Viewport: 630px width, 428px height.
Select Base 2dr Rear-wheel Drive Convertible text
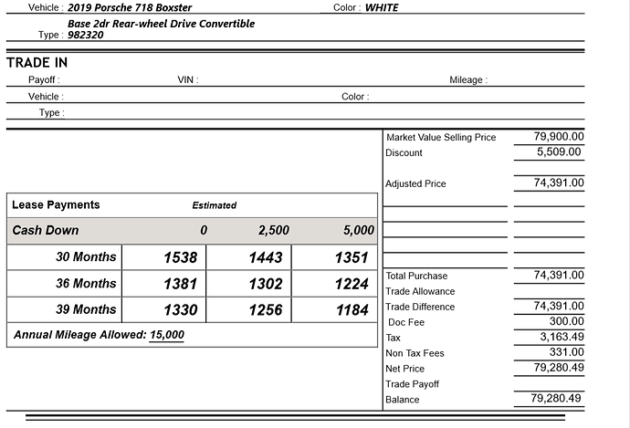[x=161, y=24]
